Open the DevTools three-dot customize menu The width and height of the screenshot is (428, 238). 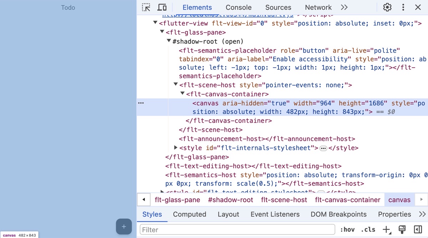(x=403, y=7)
